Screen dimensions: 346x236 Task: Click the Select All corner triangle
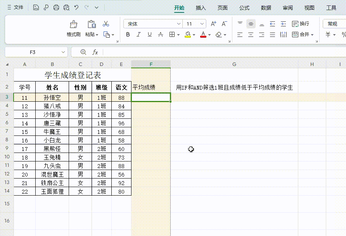click(7, 64)
